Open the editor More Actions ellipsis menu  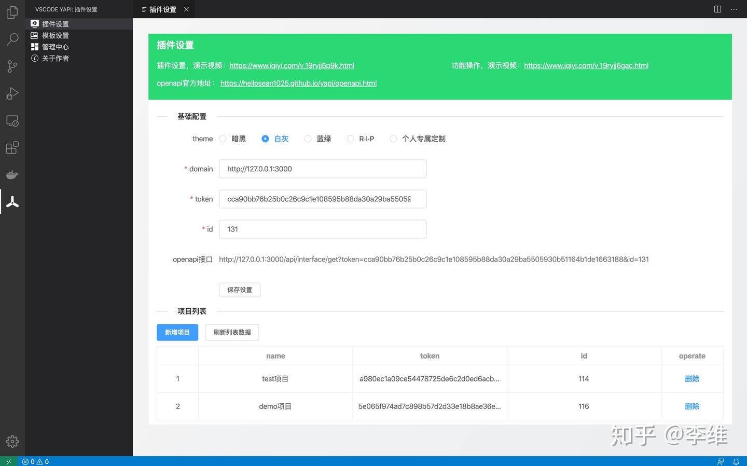[734, 9]
